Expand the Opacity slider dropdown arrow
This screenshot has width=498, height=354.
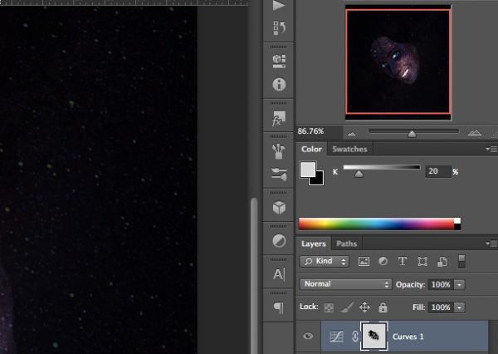[x=460, y=284]
